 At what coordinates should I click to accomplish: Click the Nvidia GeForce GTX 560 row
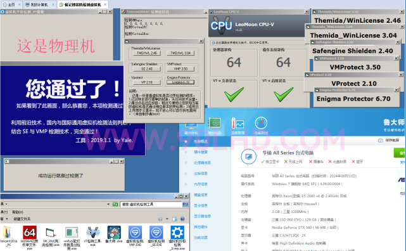(x=305, y=228)
